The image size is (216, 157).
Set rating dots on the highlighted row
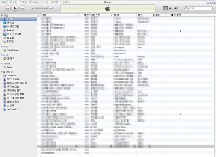pyautogui.click(x=159, y=146)
